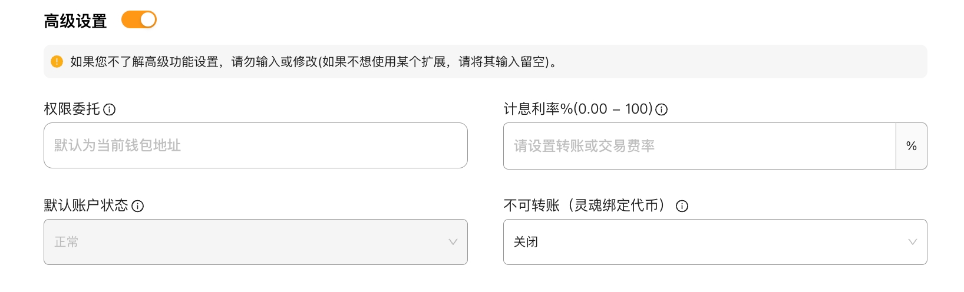Click the info icon beside 不可转账（灵魂绑定代币）

point(682,206)
